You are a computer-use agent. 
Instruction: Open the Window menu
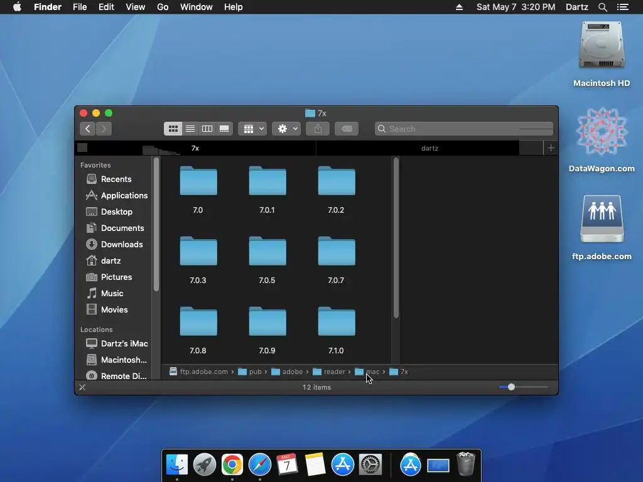click(197, 7)
